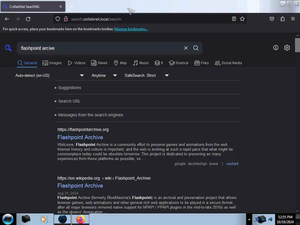Switch to the Images tab
Screen dimensions: 300x225
52,63
